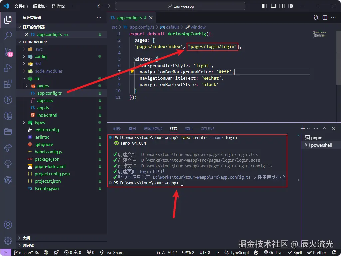Click the Prettier status bar item

(317, 253)
